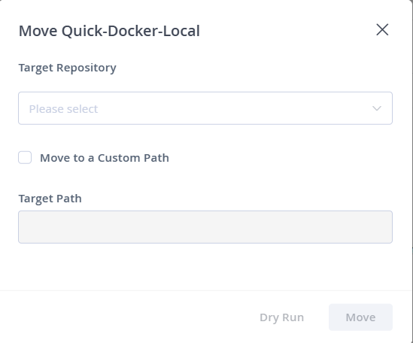Click inside the Target Path field
Image resolution: width=413 pixels, height=343 pixels.
pos(205,227)
